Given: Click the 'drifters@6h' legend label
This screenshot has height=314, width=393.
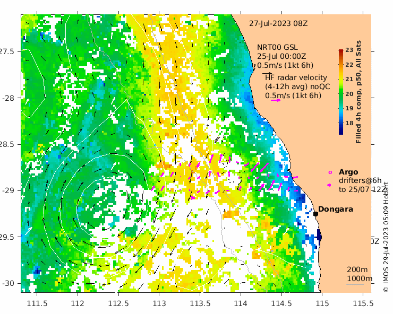Looking at the screenshot, I should pos(360,180).
